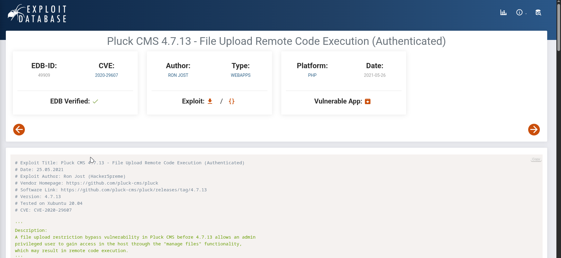561x258 pixels.
Task: Click the 'Author:' heading
Action: pos(178,66)
